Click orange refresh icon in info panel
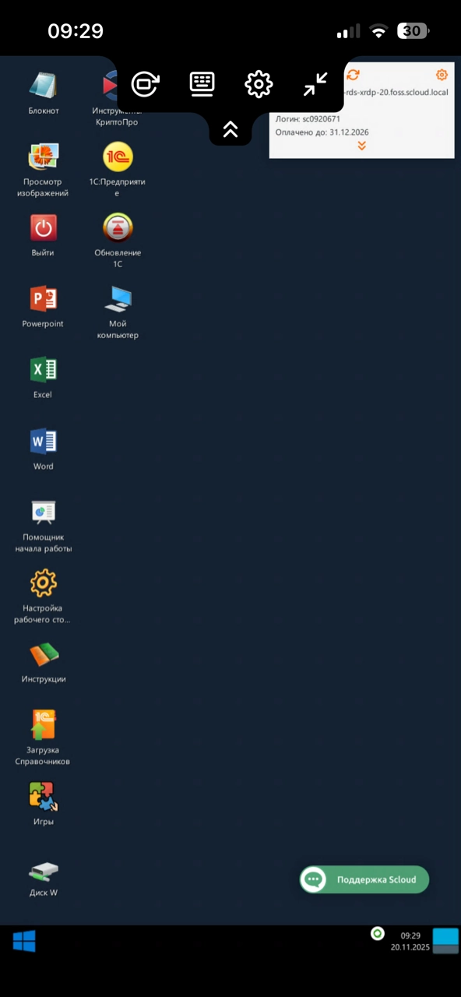Image resolution: width=461 pixels, height=997 pixels. 353,75
